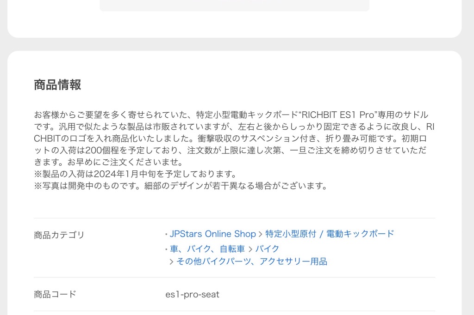Screen dimensions: 474x315
Task: Open the JPStars Online Shop category link
Action: pyautogui.click(x=212, y=234)
